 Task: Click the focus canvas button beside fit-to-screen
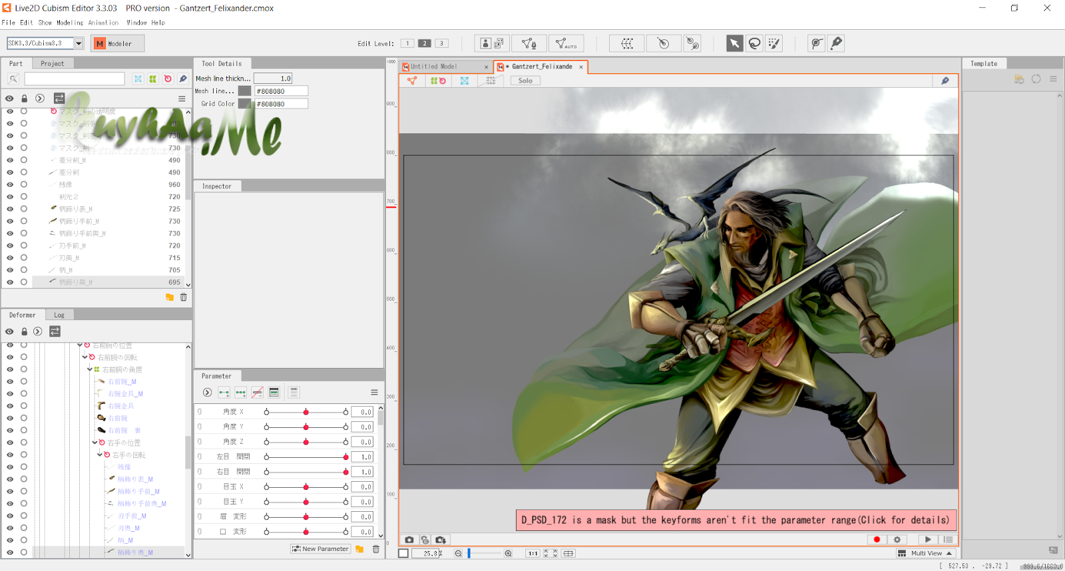568,554
